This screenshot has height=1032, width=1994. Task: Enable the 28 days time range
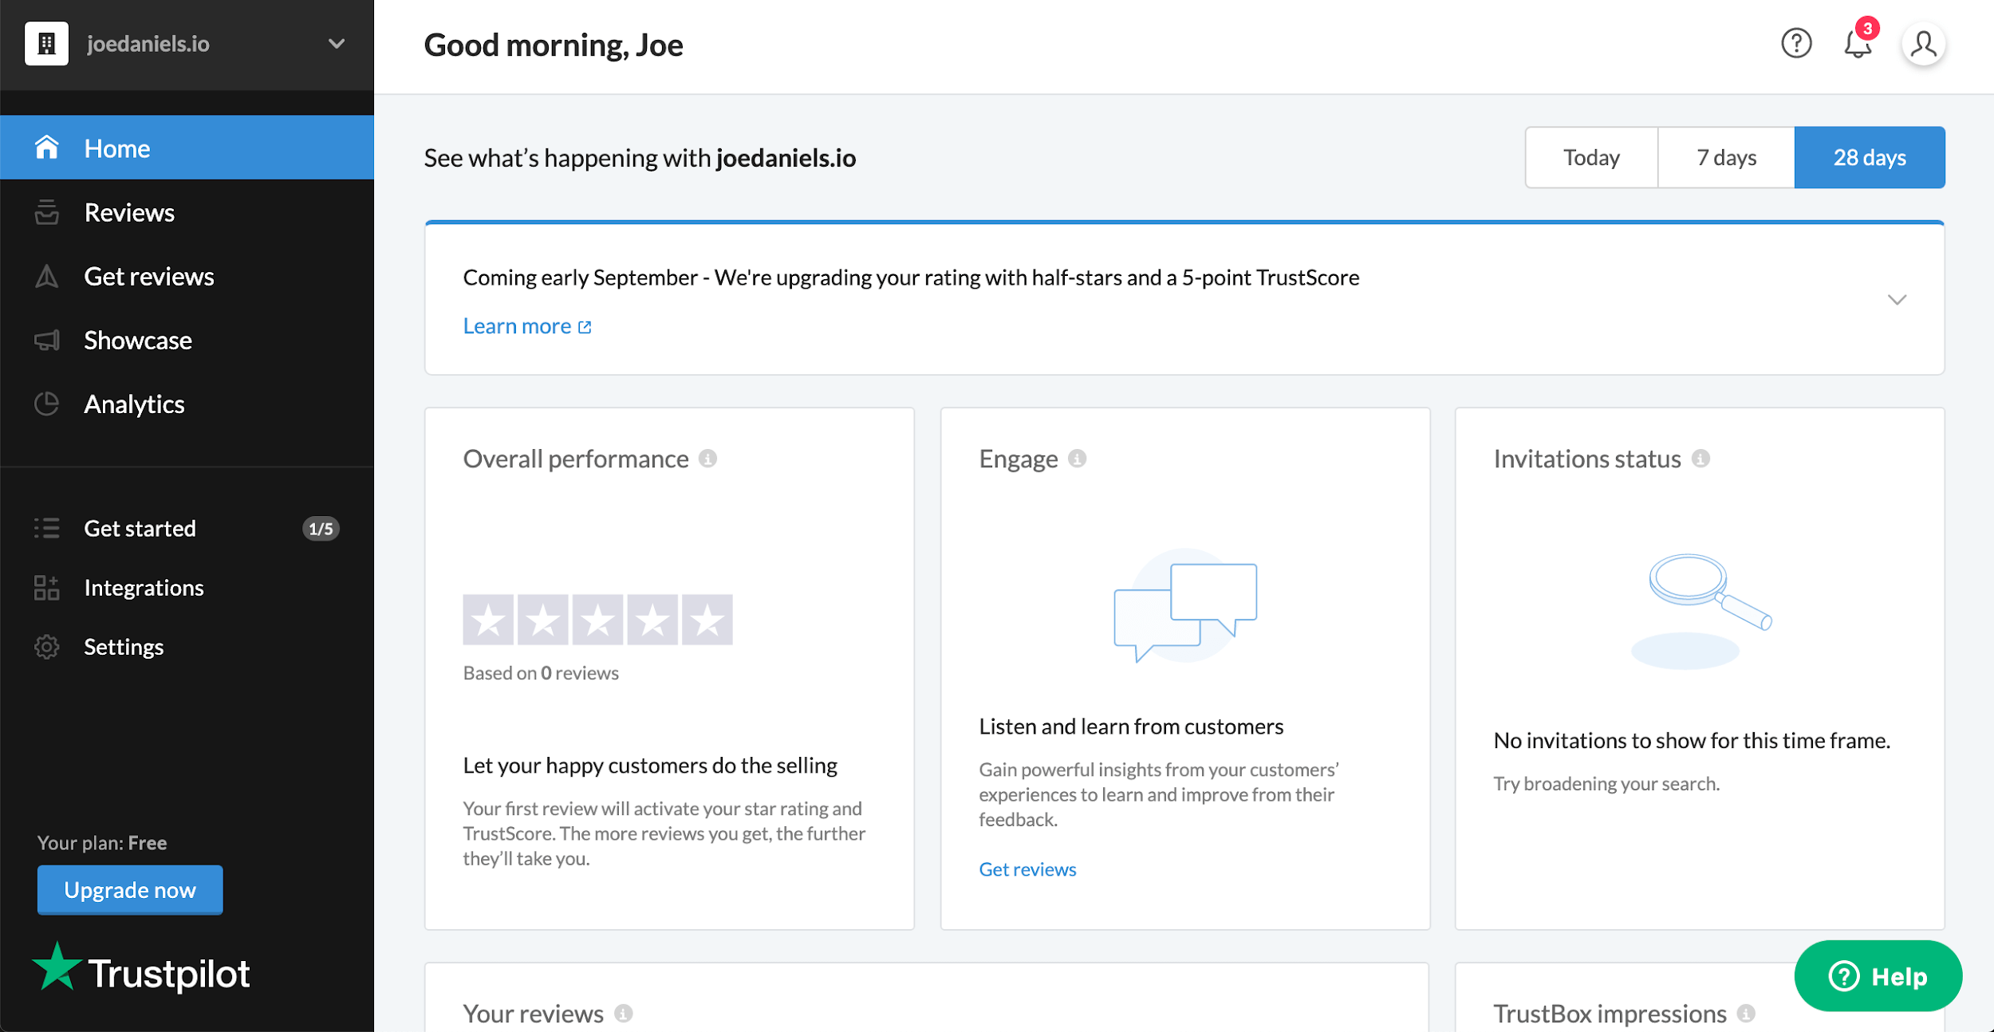[x=1870, y=157]
